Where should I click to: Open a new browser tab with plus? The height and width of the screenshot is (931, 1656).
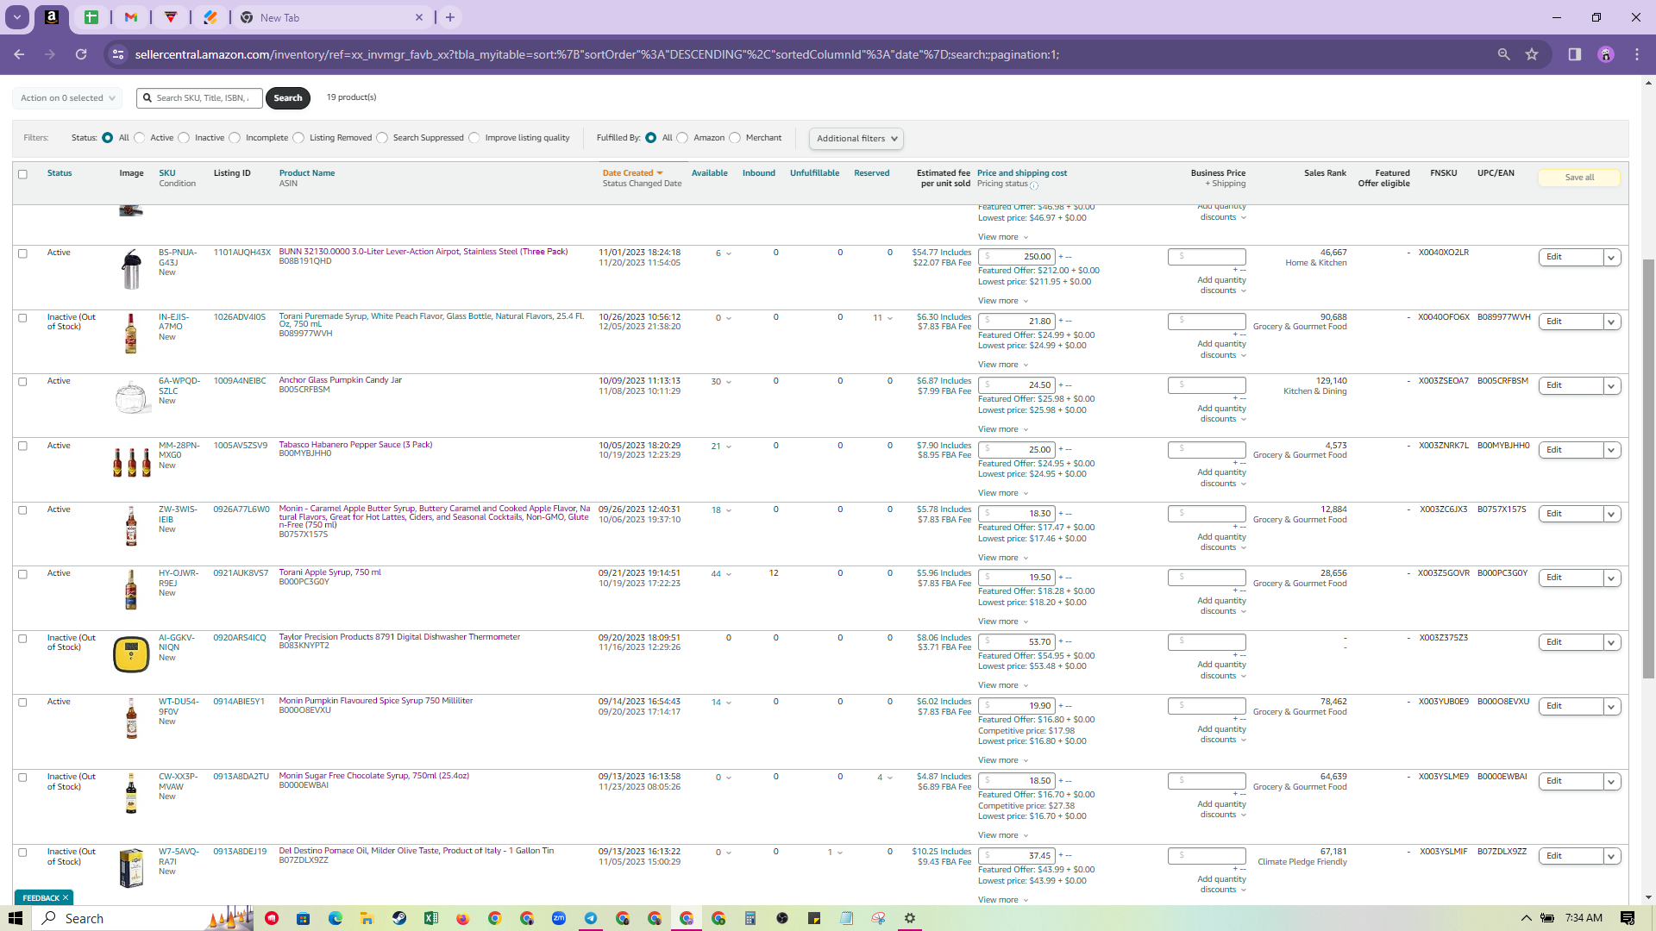(x=450, y=17)
